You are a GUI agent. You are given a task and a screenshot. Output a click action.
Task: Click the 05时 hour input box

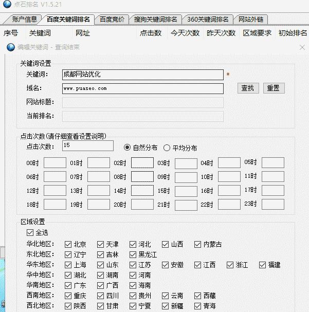click(273, 163)
